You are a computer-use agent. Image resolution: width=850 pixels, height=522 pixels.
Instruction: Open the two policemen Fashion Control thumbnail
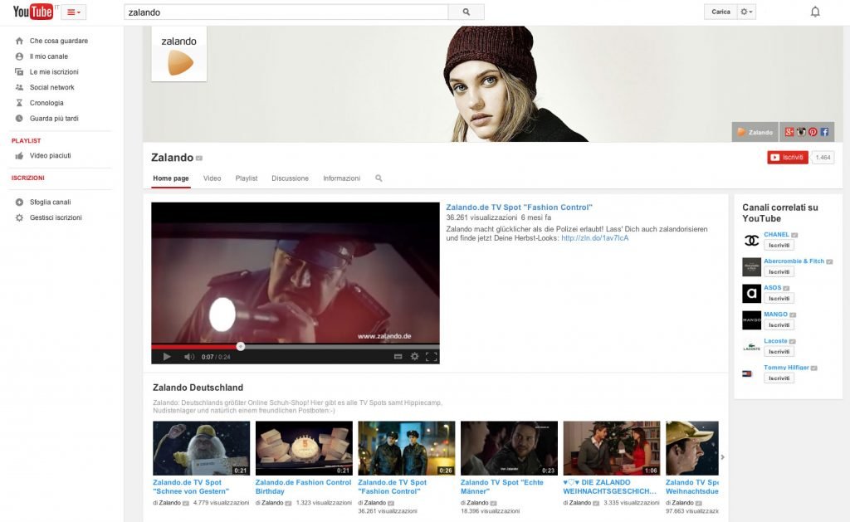coord(407,448)
